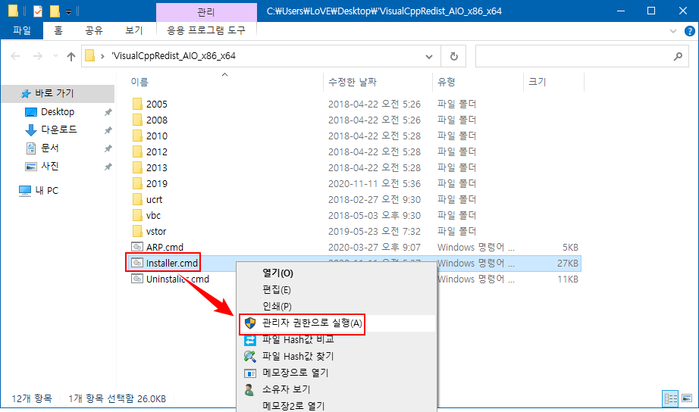Click the title bar properties checkmark icon
699x412 pixels.
coord(38,11)
